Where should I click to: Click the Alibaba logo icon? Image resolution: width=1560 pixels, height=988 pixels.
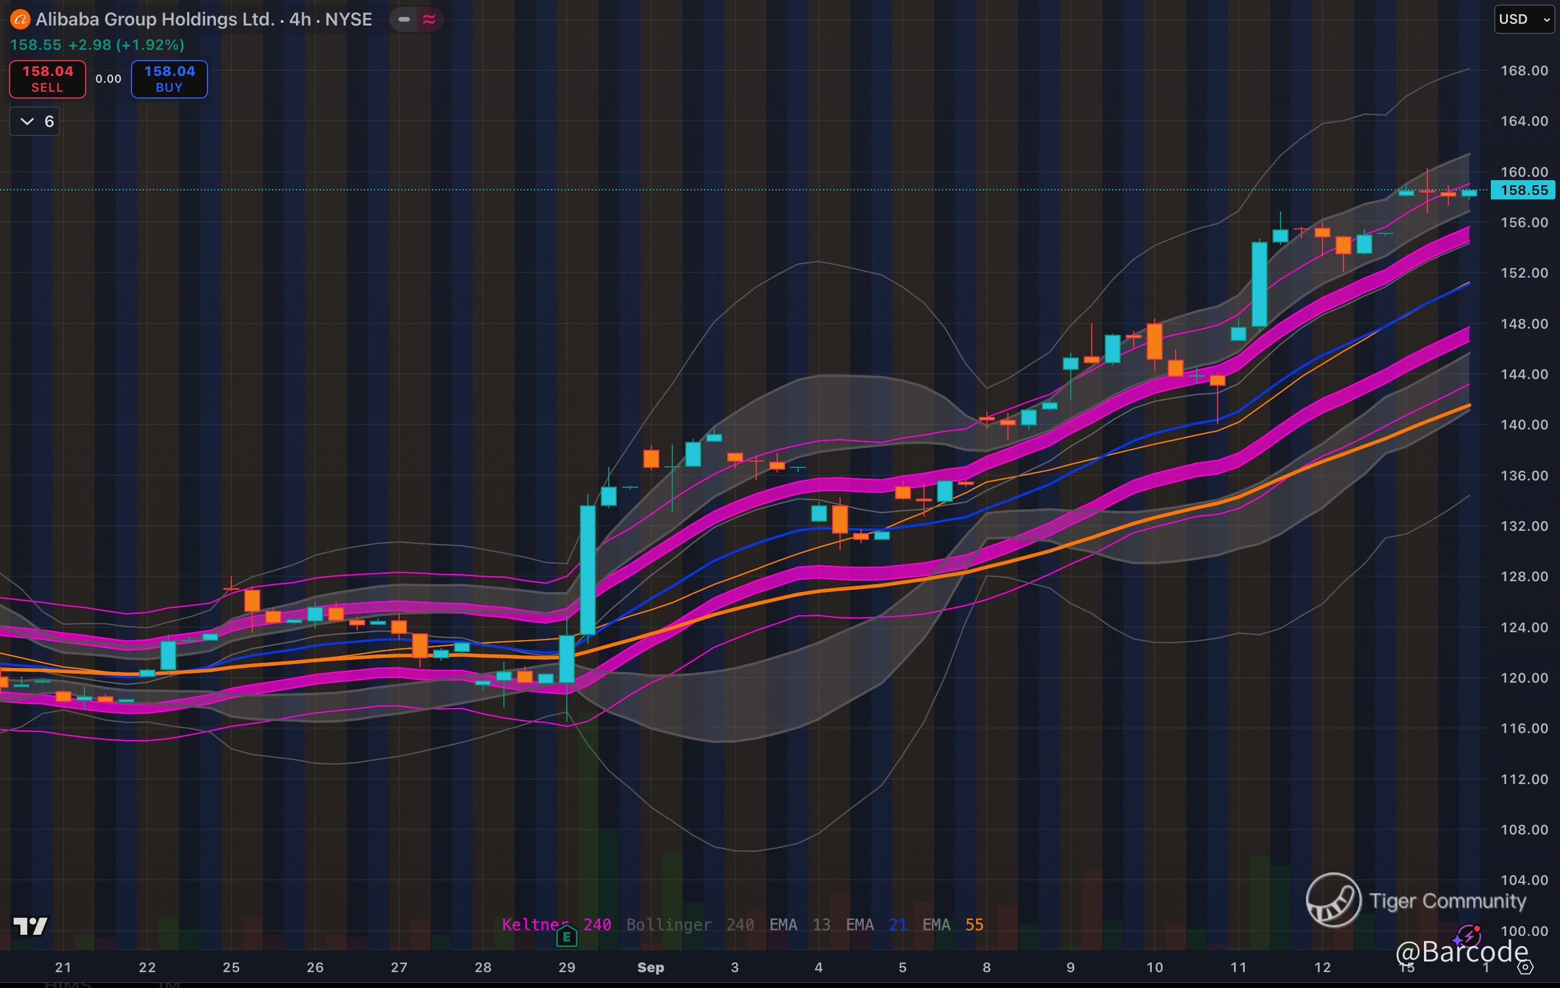(20, 20)
